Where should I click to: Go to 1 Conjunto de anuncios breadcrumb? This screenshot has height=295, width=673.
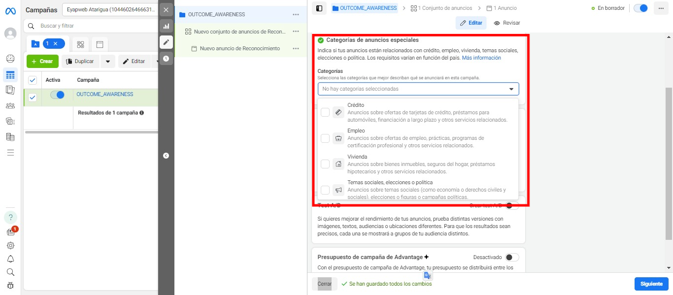(x=441, y=8)
